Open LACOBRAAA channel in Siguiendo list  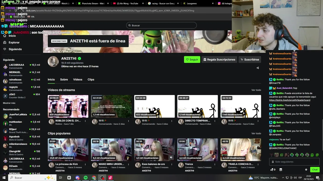point(21,66)
